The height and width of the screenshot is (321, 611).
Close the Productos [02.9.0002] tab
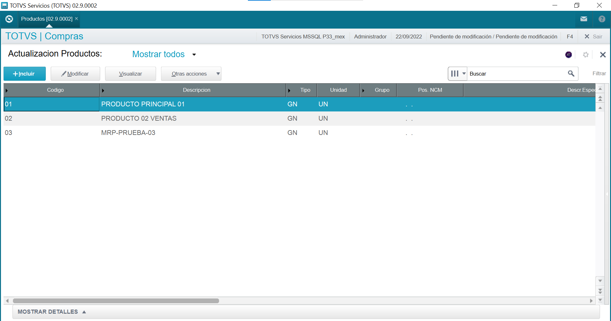[76, 19]
